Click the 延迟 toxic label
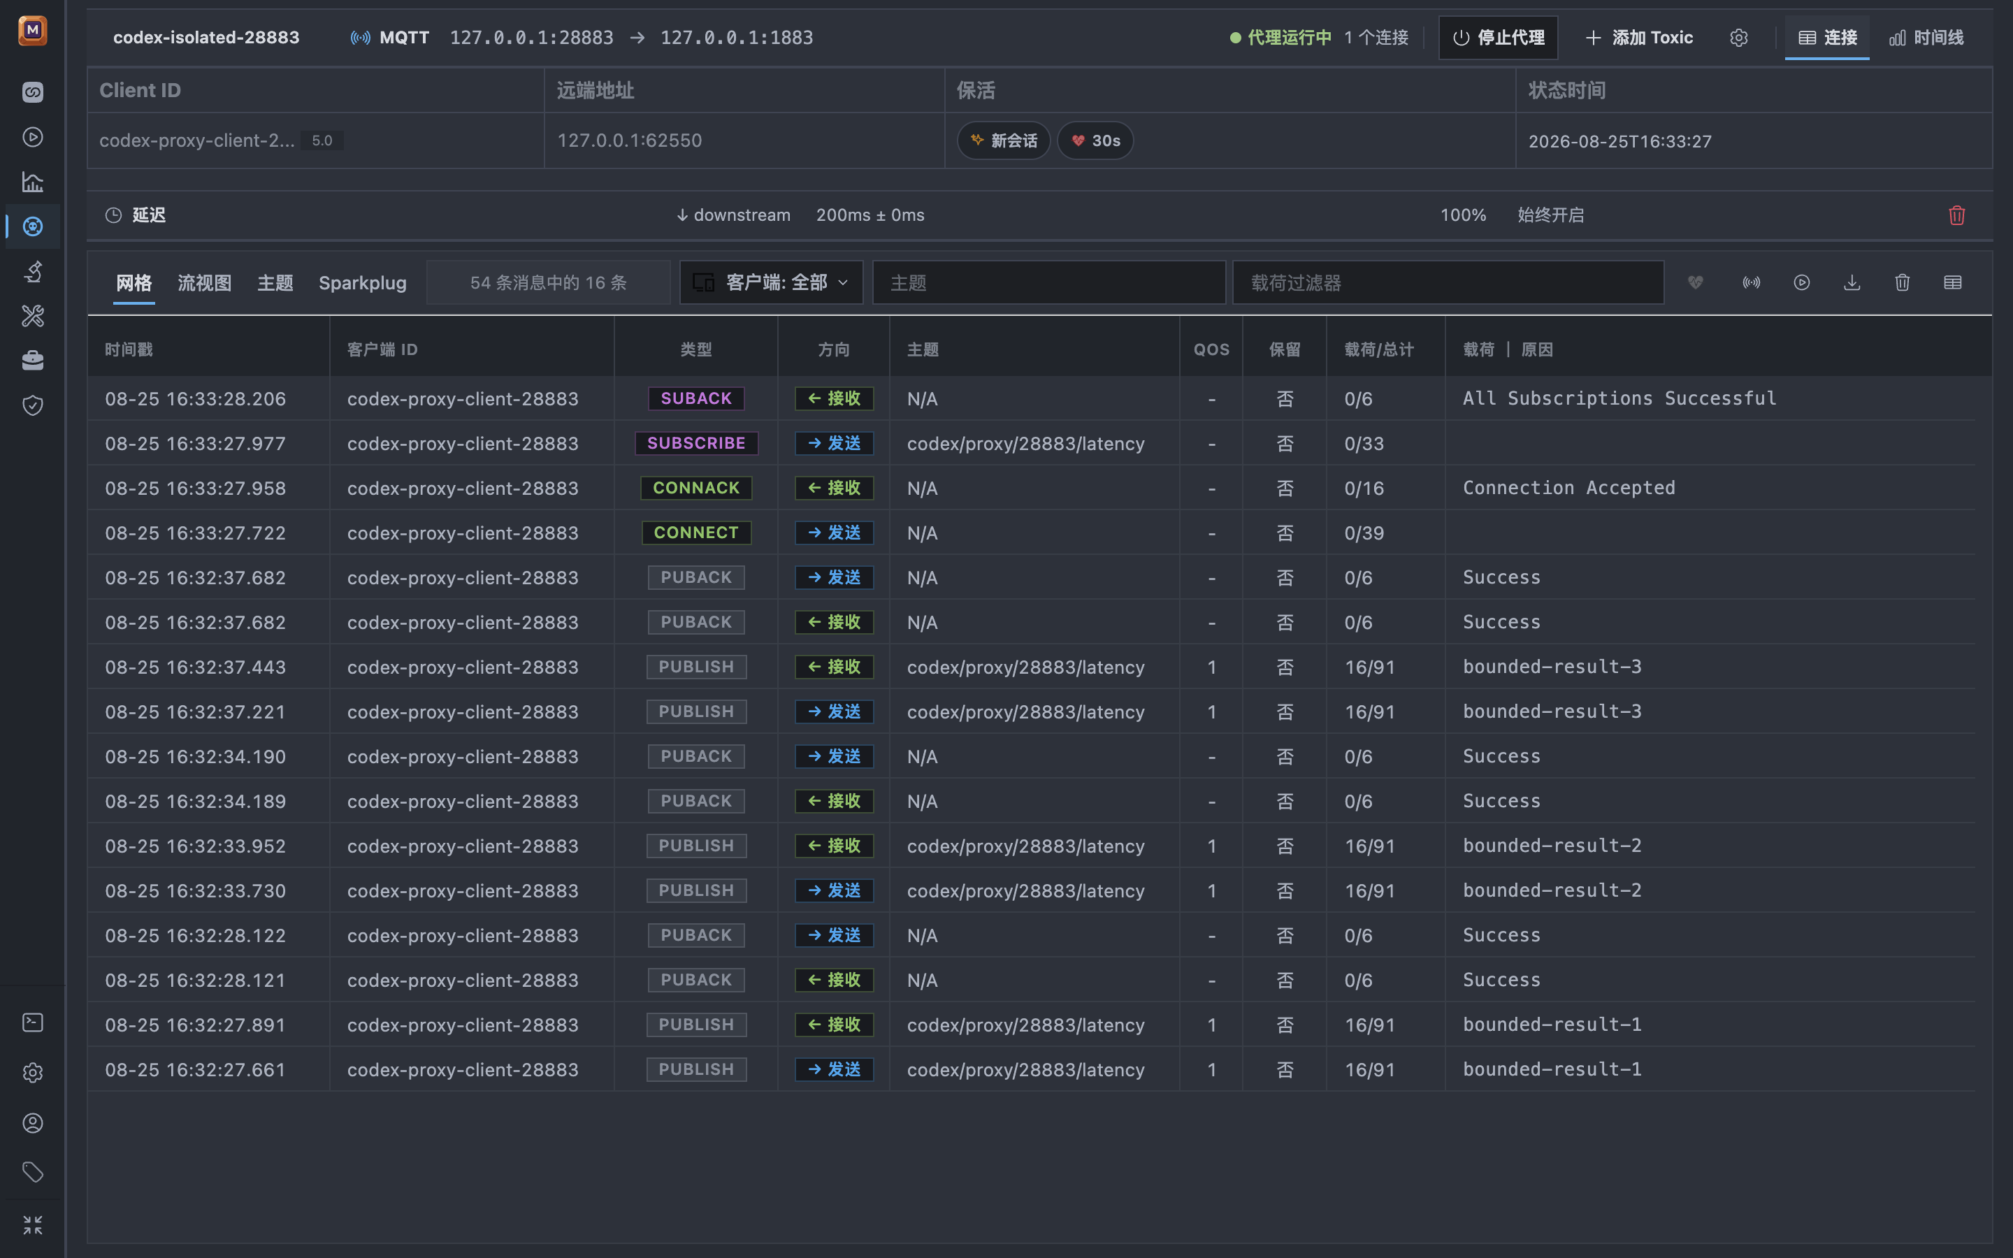This screenshot has height=1258, width=2013. coord(149,215)
